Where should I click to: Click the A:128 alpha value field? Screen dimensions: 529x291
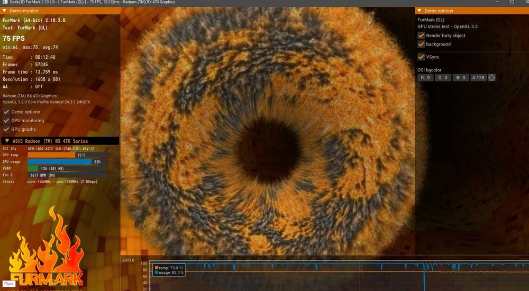[x=478, y=78]
